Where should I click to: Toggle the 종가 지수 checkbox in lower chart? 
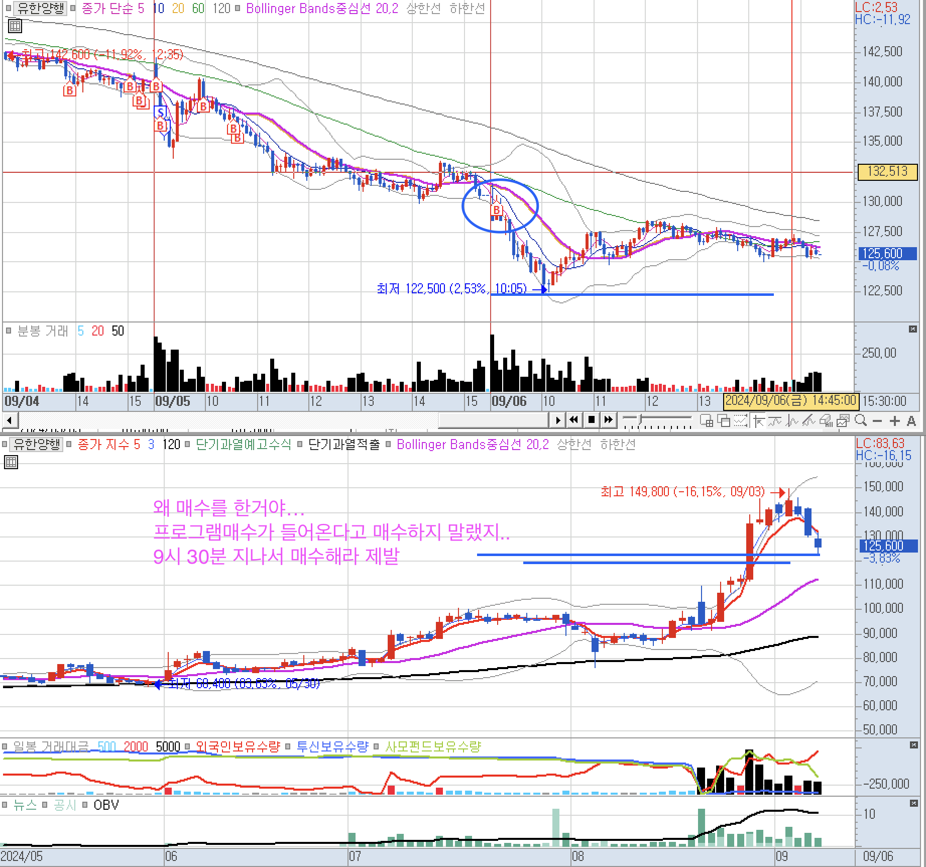(x=69, y=445)
